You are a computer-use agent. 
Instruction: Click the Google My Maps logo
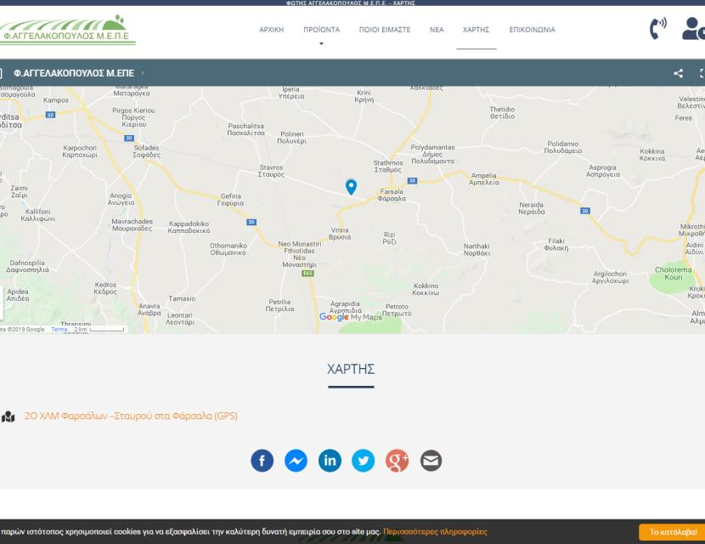tap(350, 317)
